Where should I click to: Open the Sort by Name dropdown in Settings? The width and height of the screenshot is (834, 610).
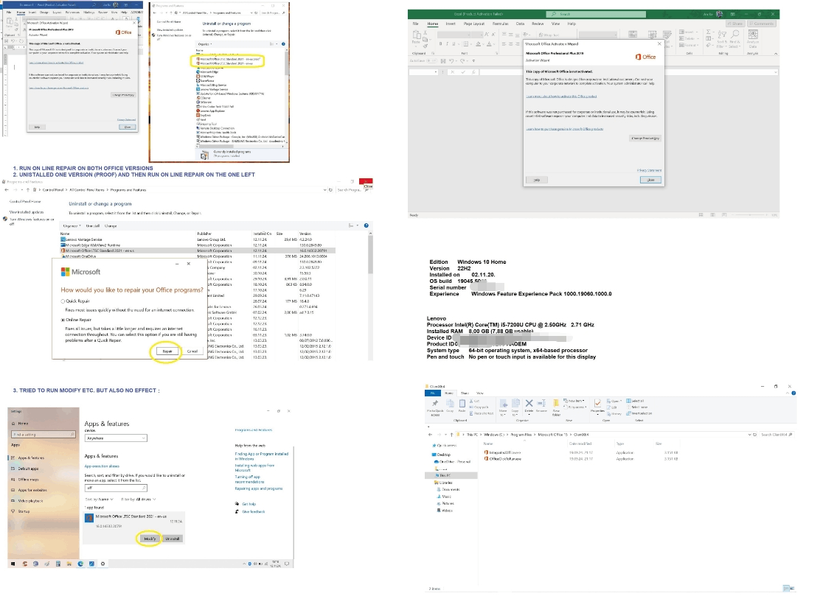tap(99, 499)
